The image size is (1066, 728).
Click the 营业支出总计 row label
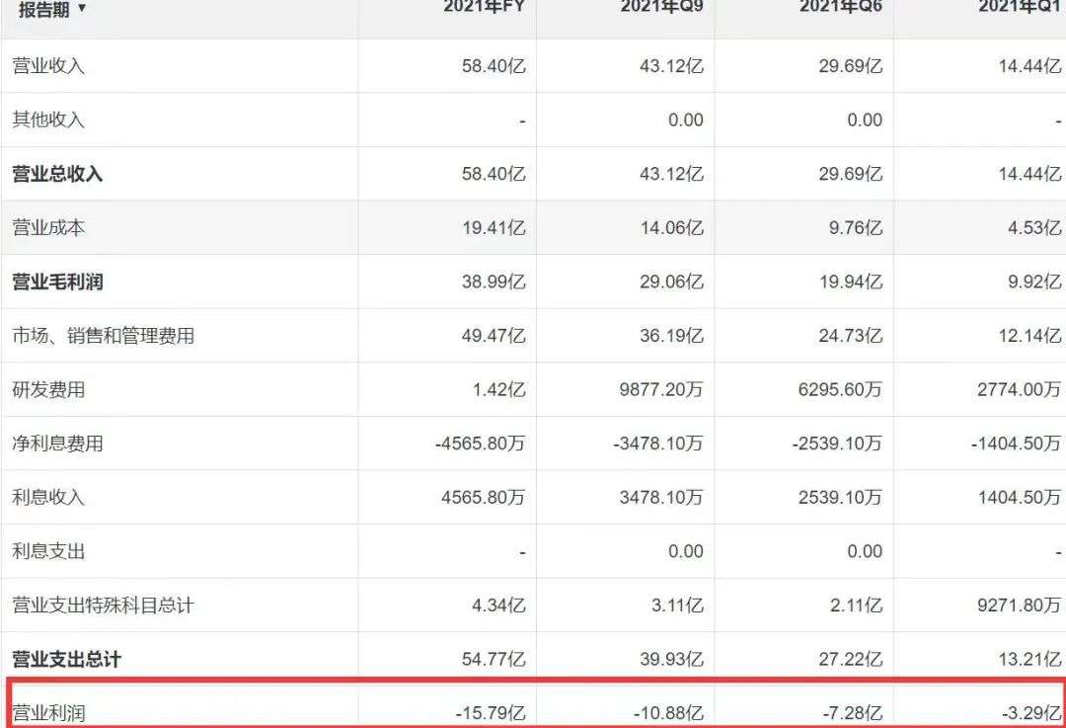[66, 659]
